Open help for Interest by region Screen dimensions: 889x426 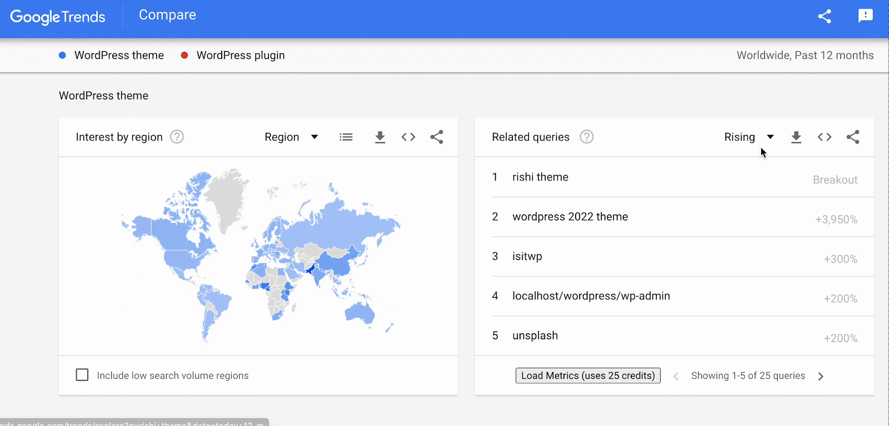pos(177,137)
